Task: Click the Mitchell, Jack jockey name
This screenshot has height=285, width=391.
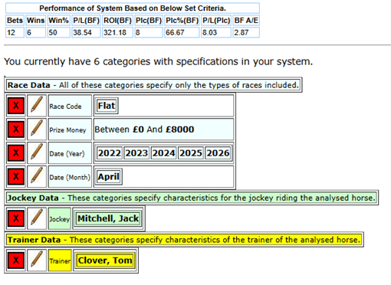Action: pos(108,218)
